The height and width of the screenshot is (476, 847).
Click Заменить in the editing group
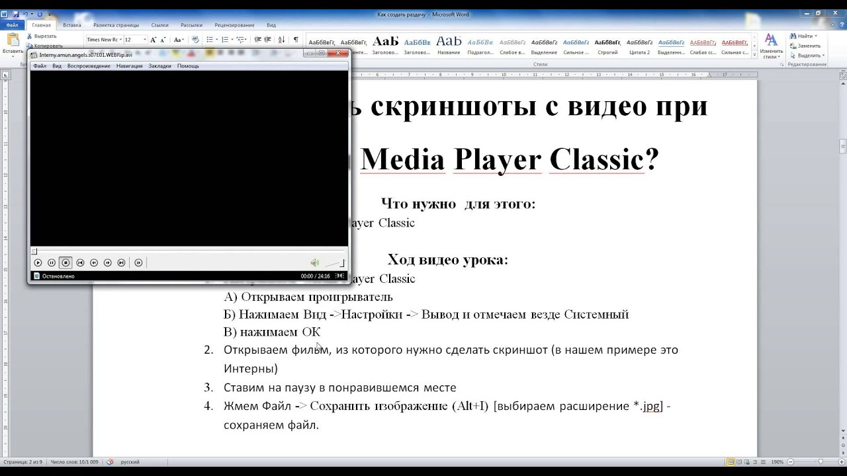click(806, 46)
